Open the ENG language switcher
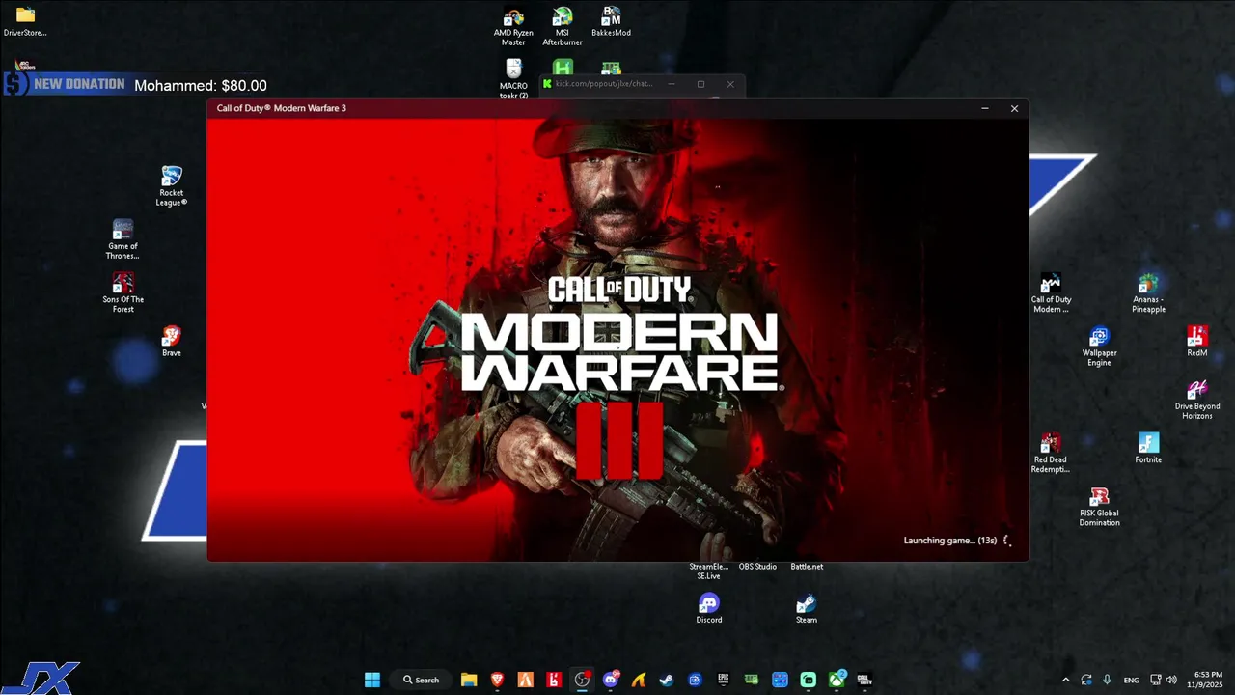Viewport: 1235px width, 695px height. point(1132,680)
